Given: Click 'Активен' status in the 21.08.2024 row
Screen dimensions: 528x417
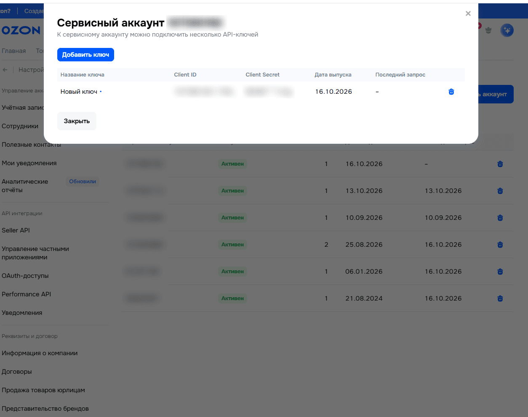Looking at the screenshot, I should tap(232, 298).
